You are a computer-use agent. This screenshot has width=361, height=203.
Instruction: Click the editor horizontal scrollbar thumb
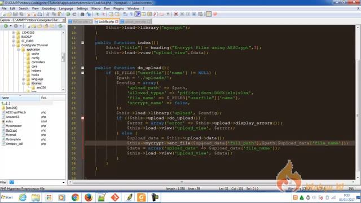click(182, 182)
